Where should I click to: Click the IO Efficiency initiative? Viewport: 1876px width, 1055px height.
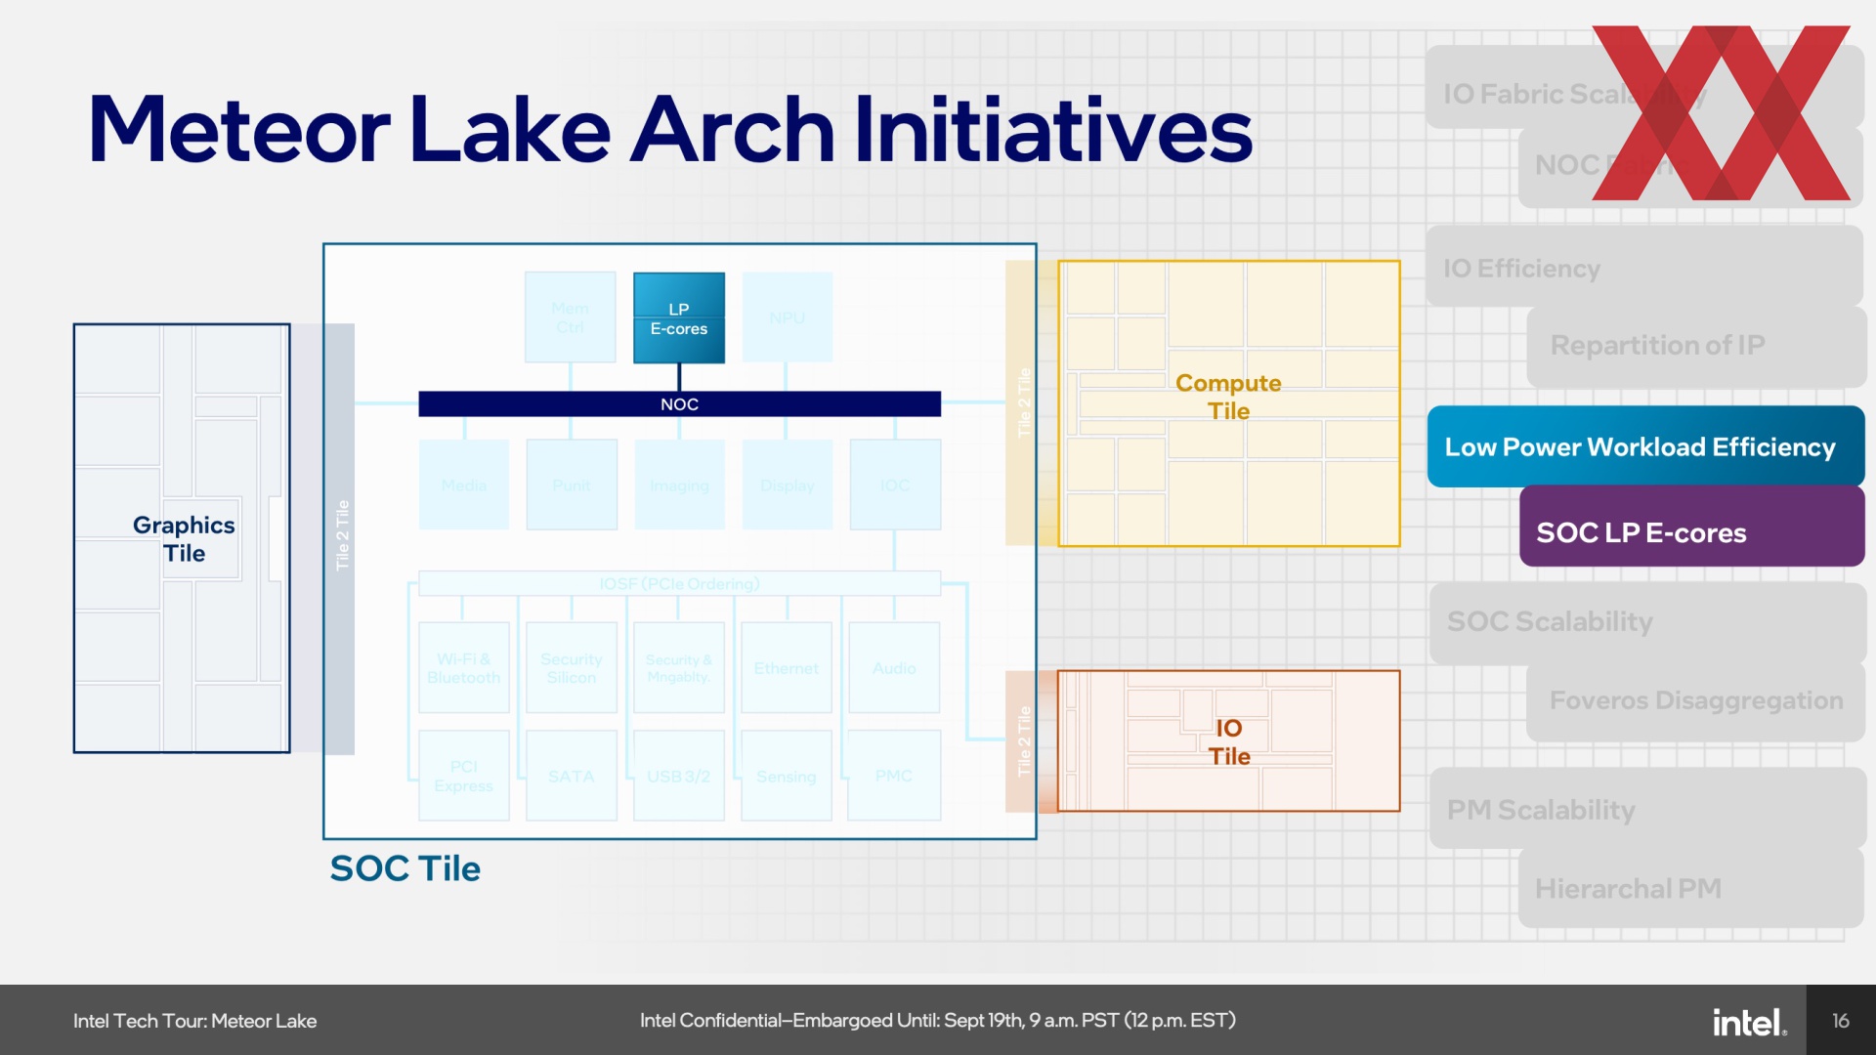[x=1643, y=267]
